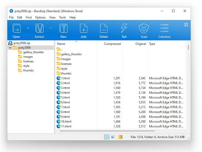
Task: Select the file 8.html
Action: pos(65,112)
